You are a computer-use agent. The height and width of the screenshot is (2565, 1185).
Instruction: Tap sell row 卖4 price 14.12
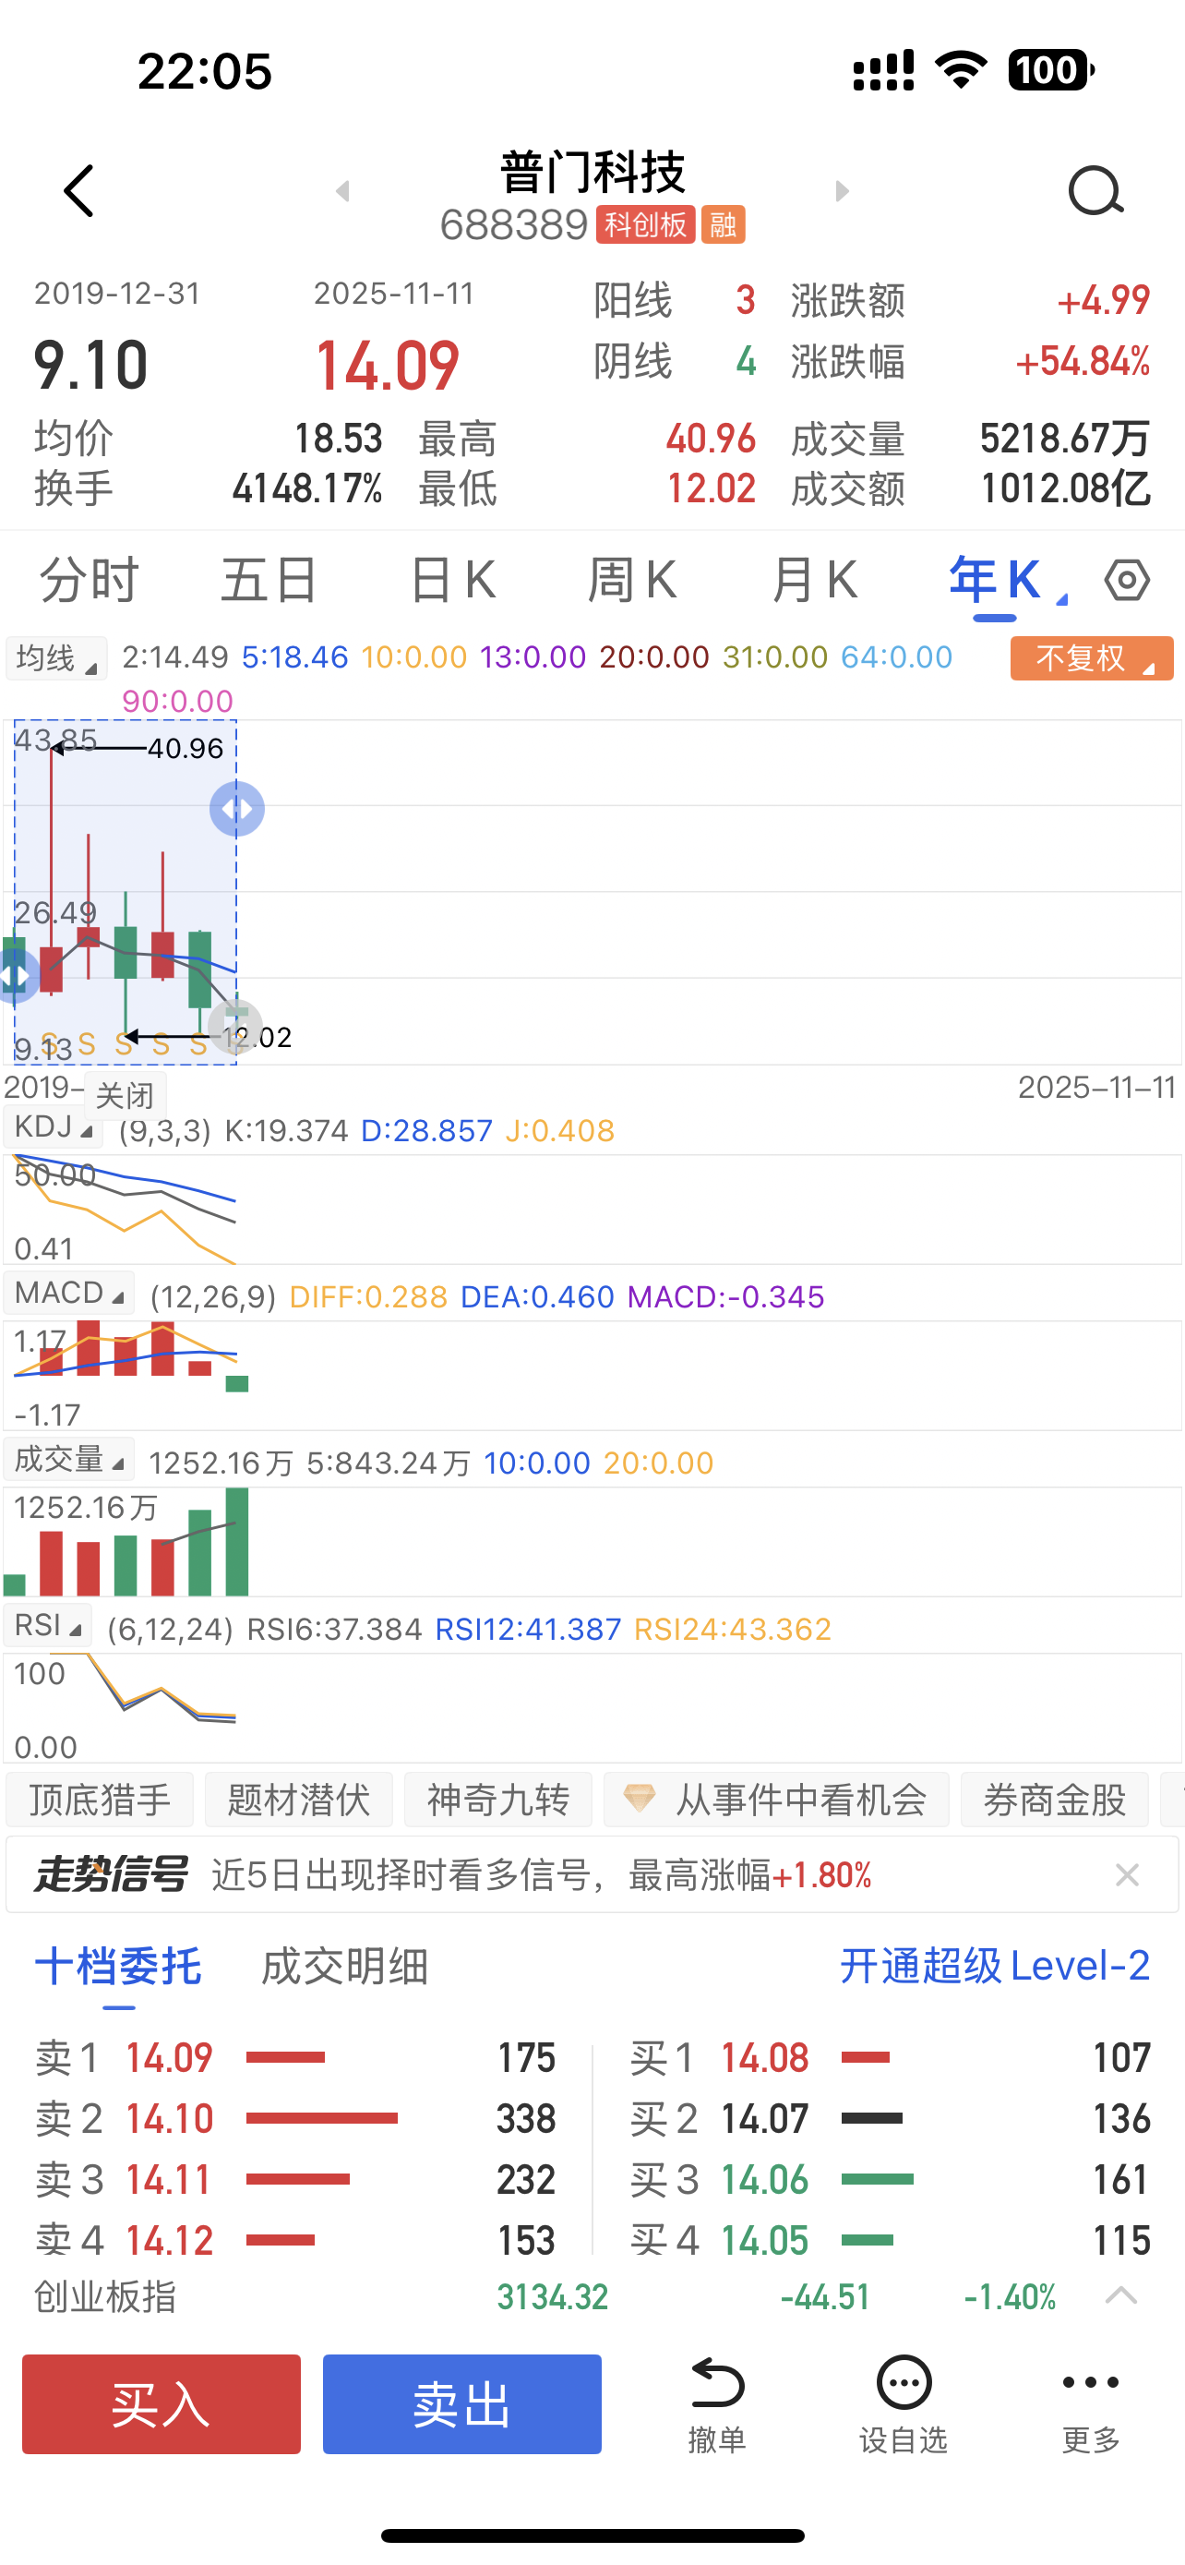coord(169,2240)
